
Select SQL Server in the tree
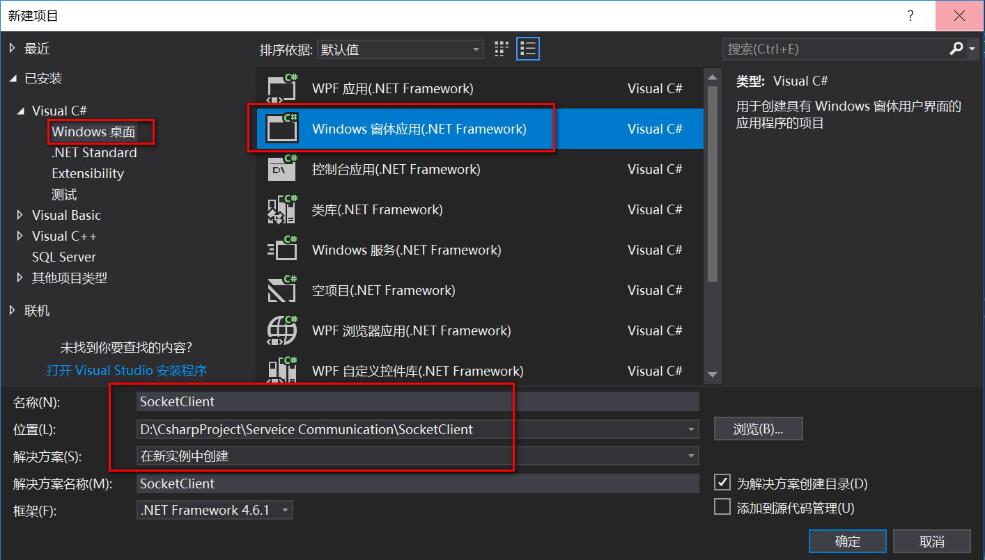[64, 257]
